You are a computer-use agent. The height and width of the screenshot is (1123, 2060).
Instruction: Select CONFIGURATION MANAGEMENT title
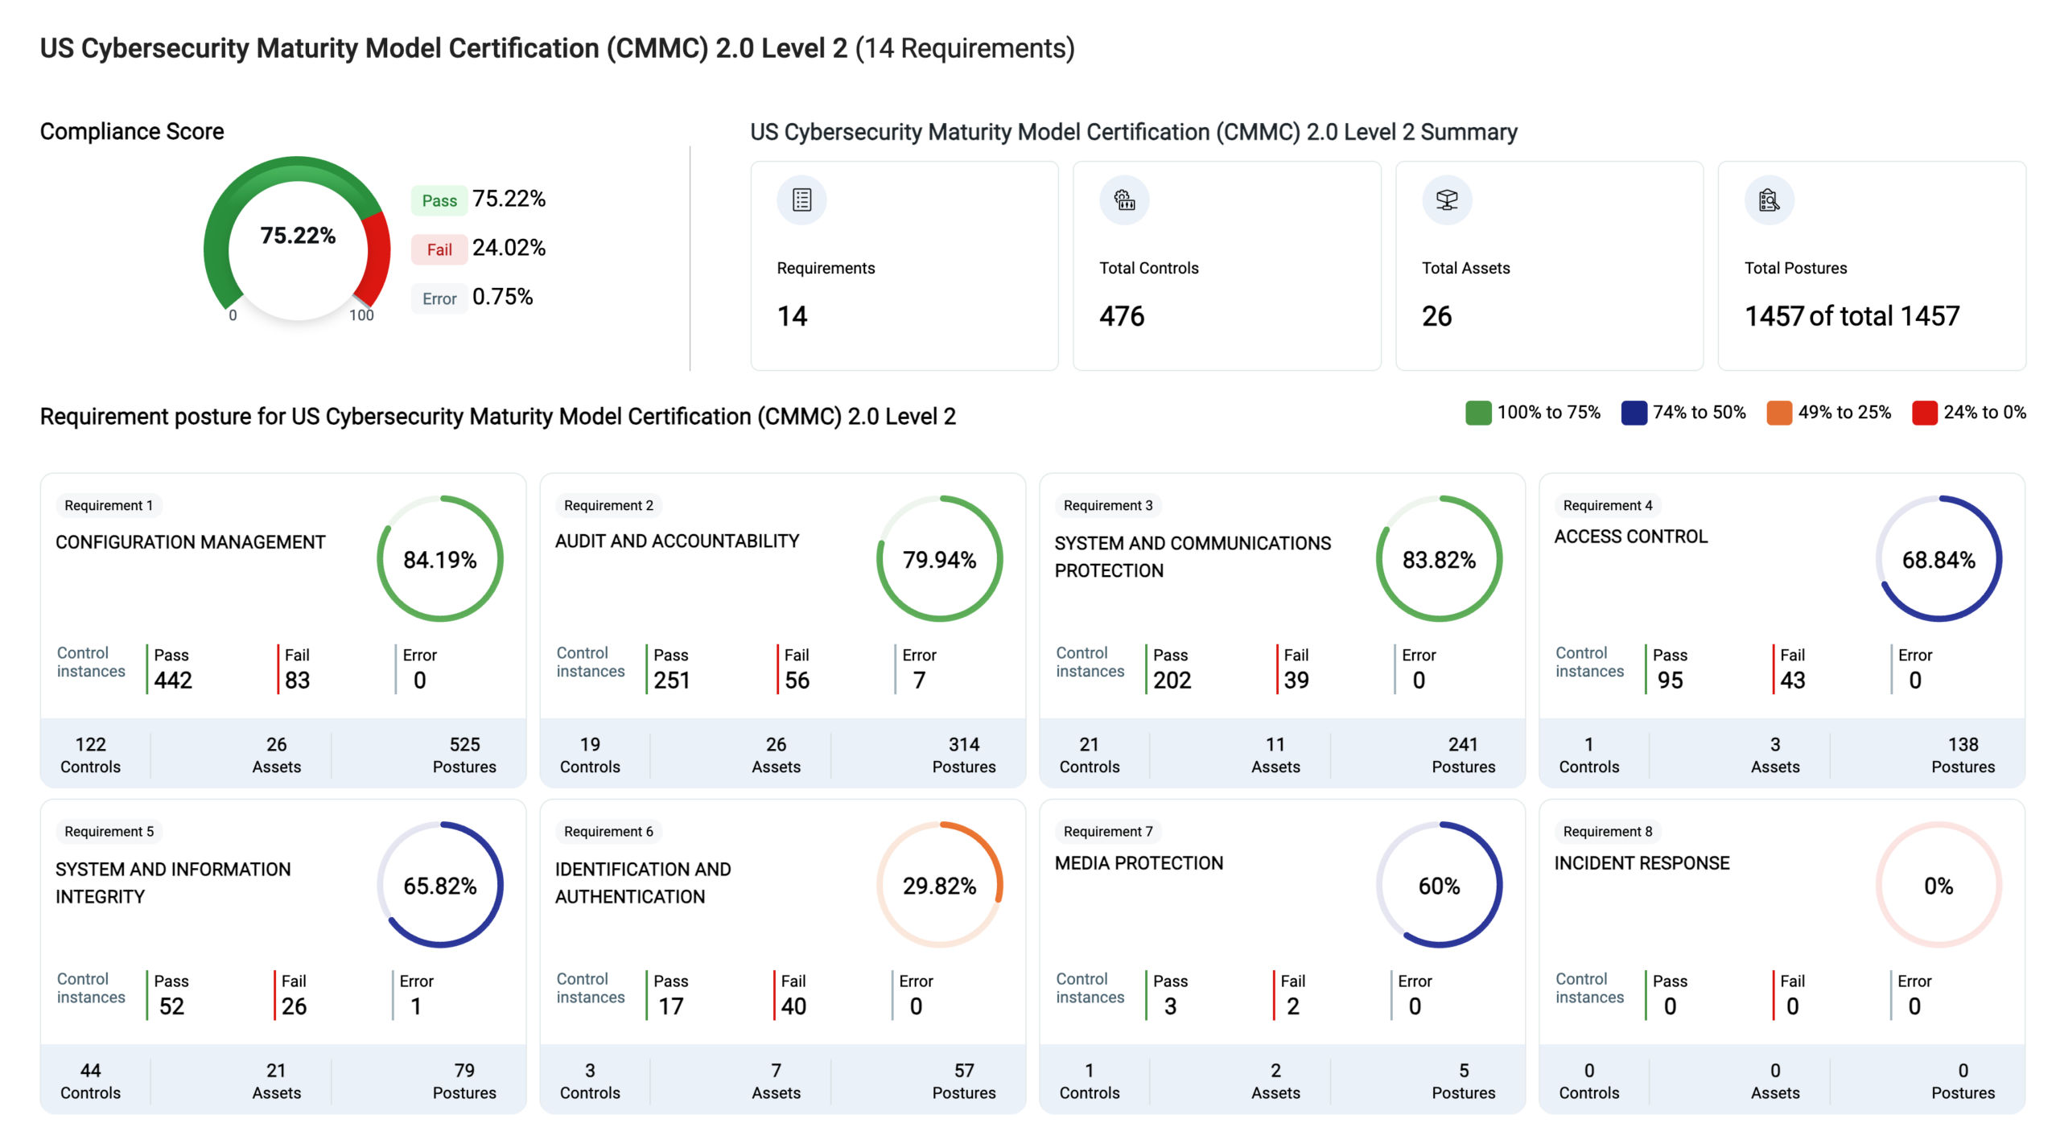click(x=191, y=542)
